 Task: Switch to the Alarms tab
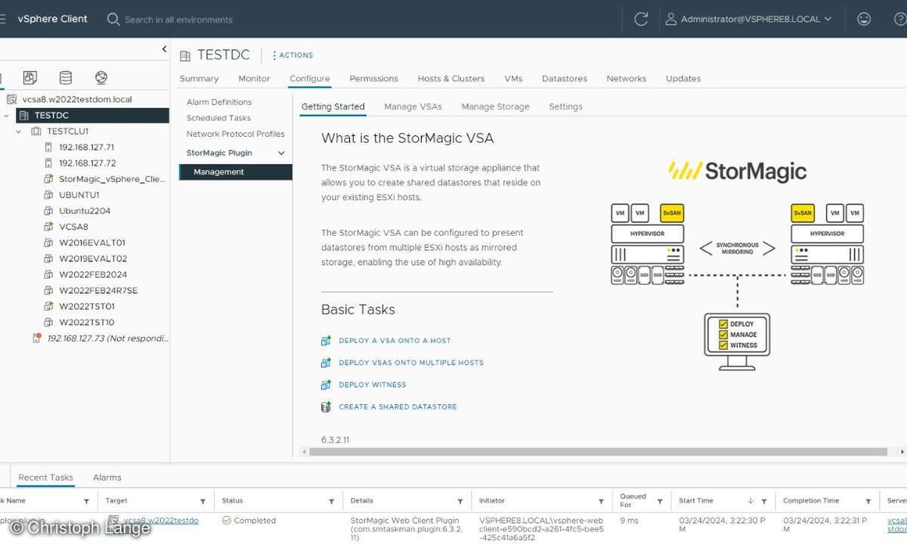107,478
